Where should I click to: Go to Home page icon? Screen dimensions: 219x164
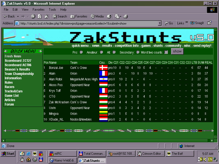(x=46, y=16)
